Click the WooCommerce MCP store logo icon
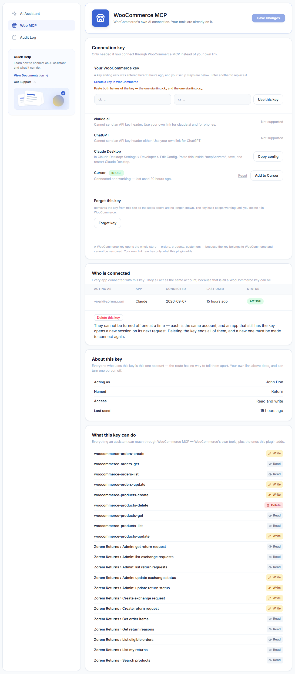 (x=100, y=18)
